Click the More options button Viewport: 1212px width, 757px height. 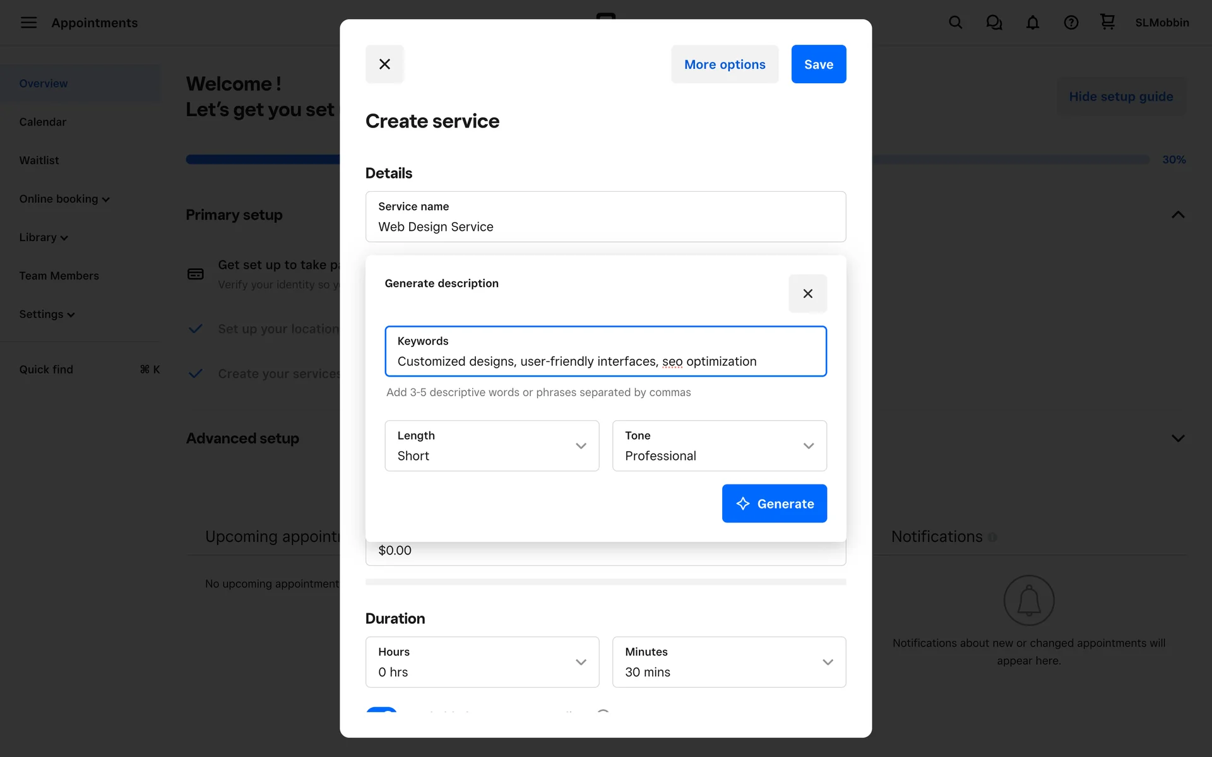point(724,64)
